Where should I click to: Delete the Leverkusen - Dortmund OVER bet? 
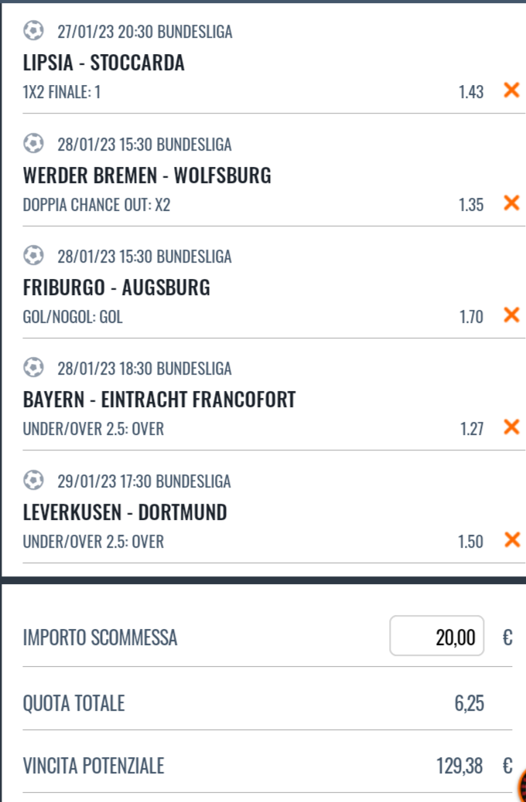point(511,540)
